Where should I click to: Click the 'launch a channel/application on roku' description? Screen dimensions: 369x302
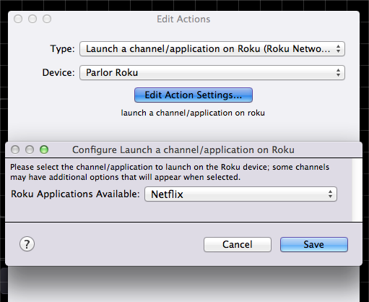point(193,113)
